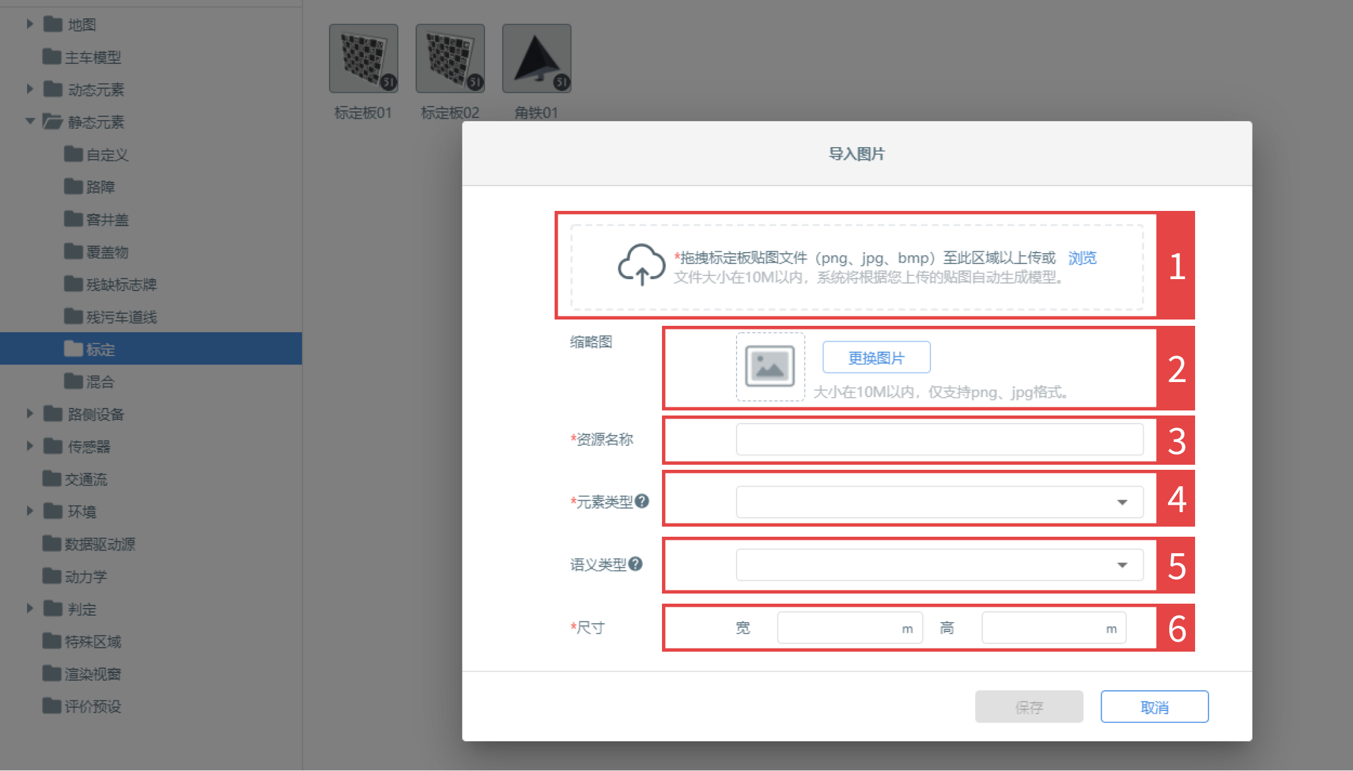Screen dimensions: 1353x771
Task: Select the 标定板02 thumbnail
Action: pos(450,59)
